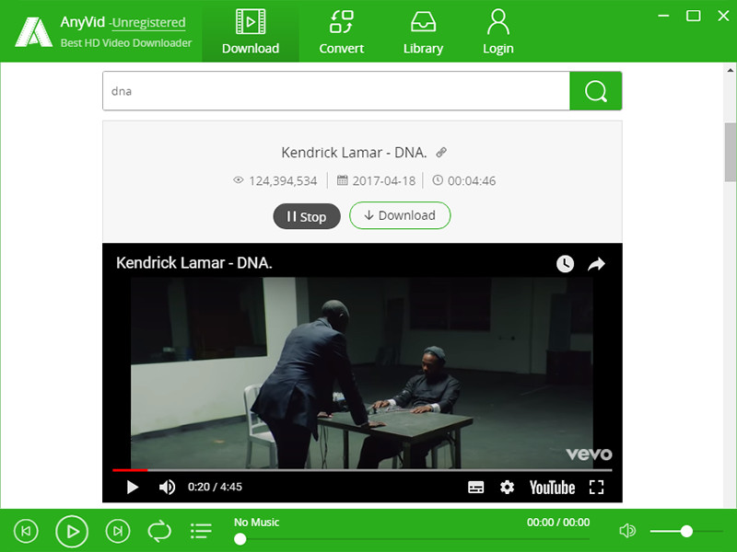The width and height of the screenshot is (737, 552).
Task: Click the vertical scrollbar thumb
Action: click(x=731, y=152)
